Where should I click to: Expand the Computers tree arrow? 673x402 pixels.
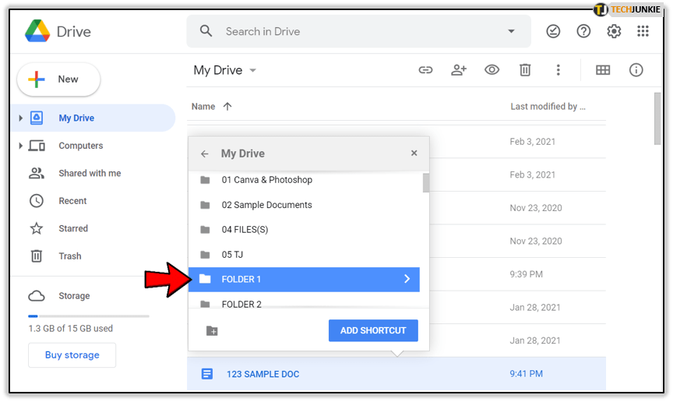coord(21,146)
